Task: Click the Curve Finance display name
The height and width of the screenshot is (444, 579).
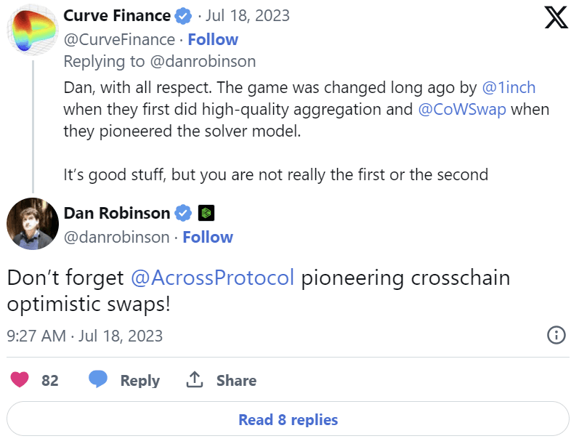Action: coord(117,15)
